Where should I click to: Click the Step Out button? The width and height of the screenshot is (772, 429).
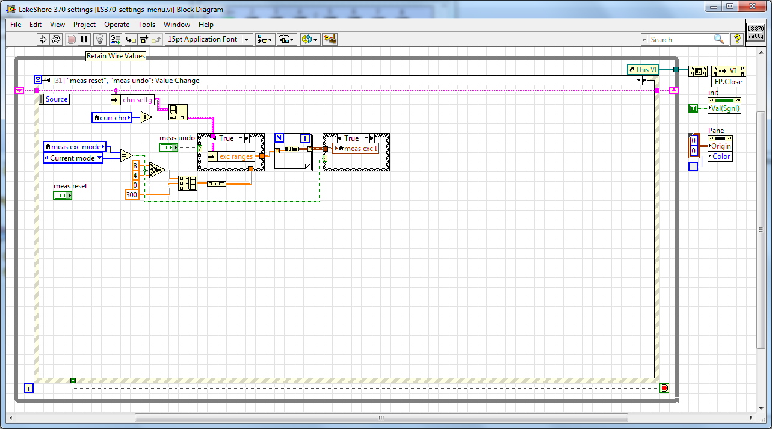click(157, 39)
